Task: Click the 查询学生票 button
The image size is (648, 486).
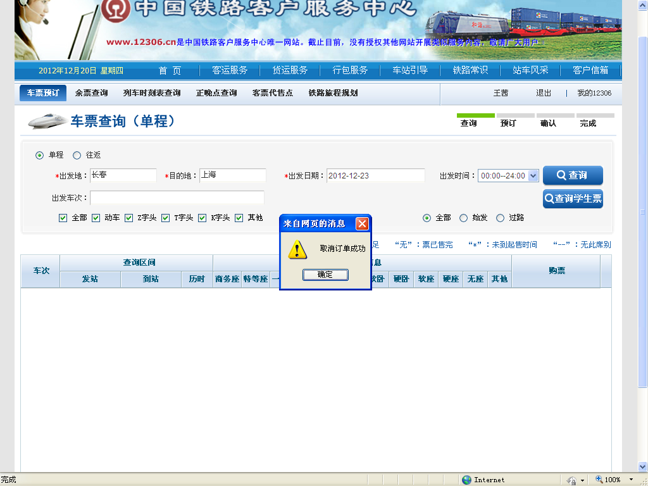Action: click(572, 199)
